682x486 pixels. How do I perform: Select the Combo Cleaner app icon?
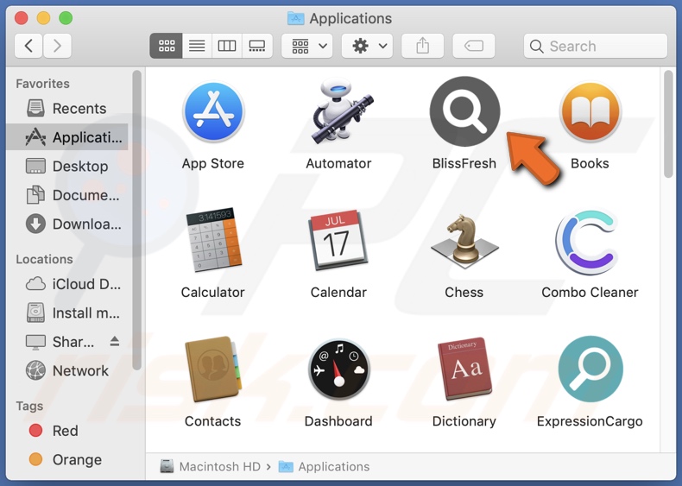coord(587,242)
